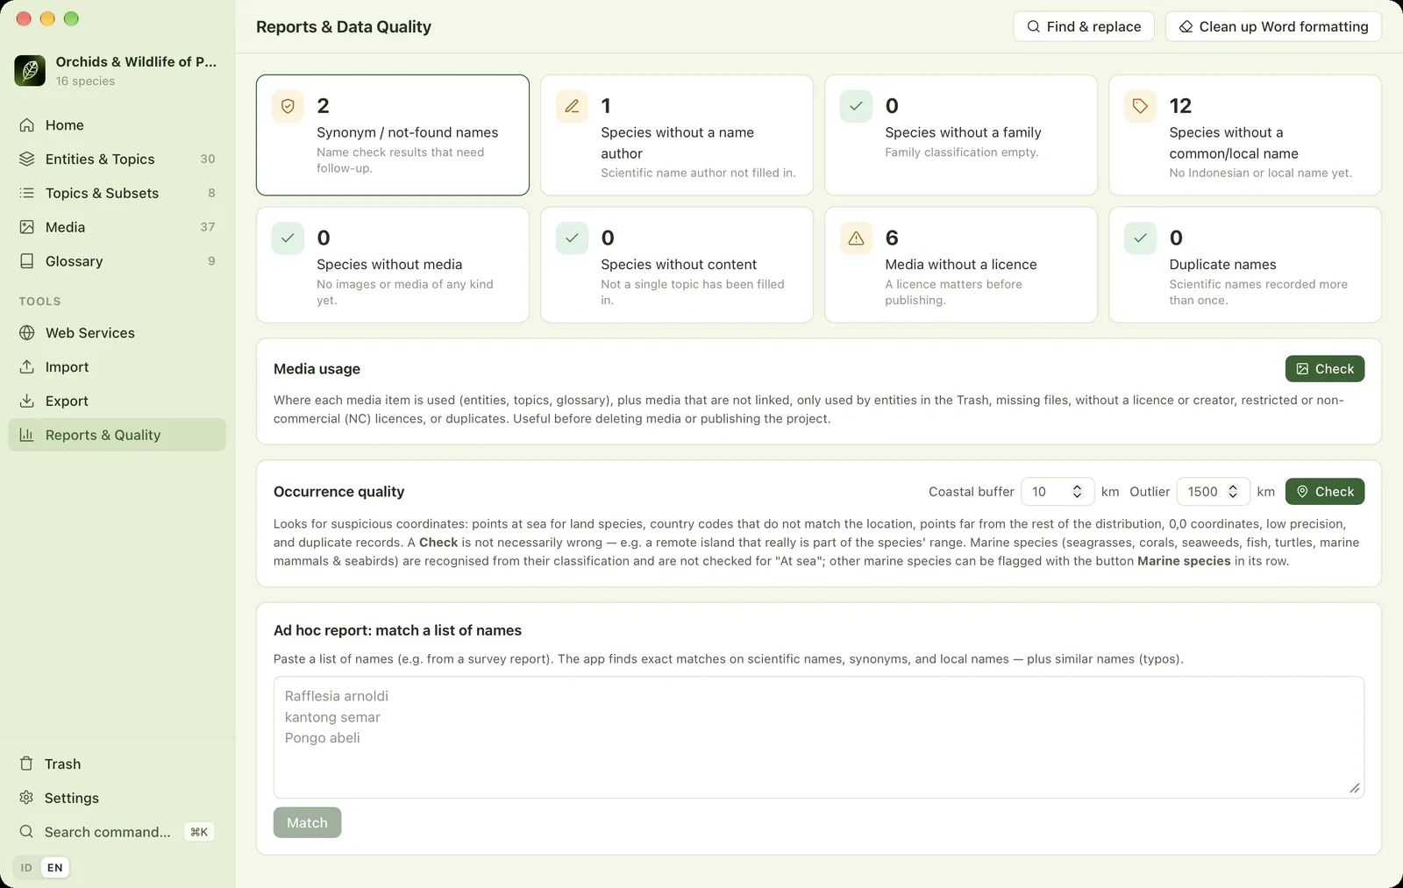Open the Species without a common/local name card
The image size is (1403, 888).
(x=1245, y=135)
